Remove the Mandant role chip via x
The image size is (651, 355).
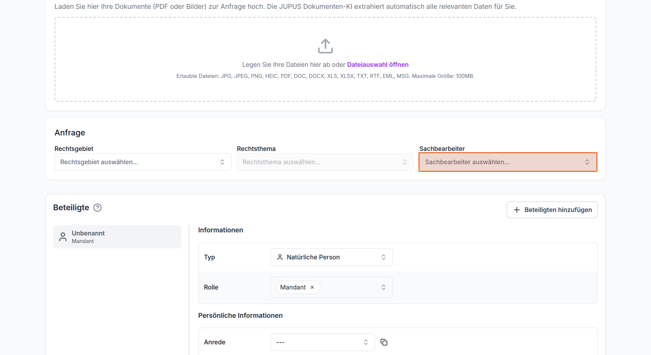click(312, 287)
